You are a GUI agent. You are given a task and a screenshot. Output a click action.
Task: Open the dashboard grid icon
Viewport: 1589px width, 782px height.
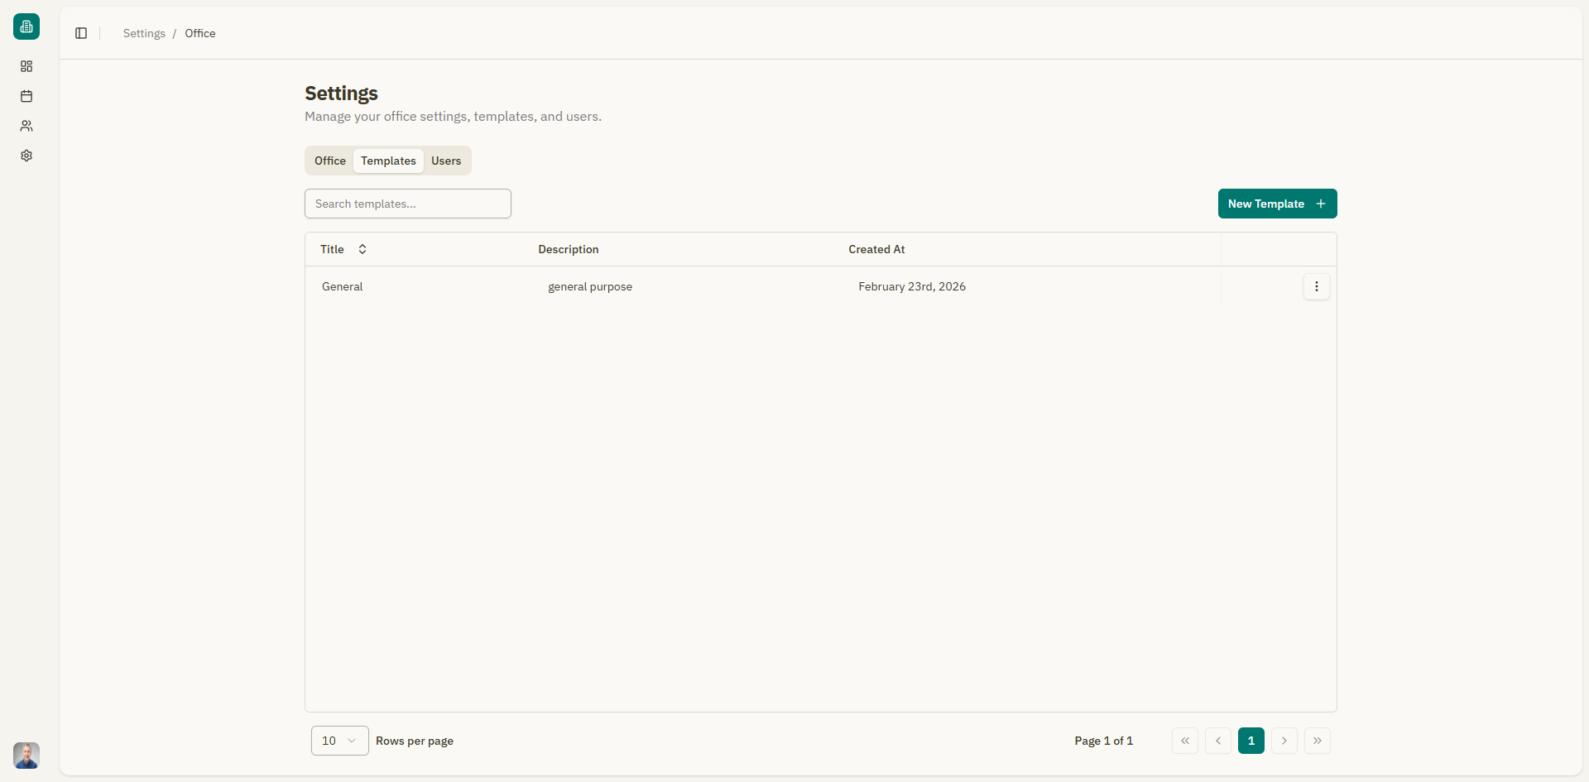coord(26,66)
